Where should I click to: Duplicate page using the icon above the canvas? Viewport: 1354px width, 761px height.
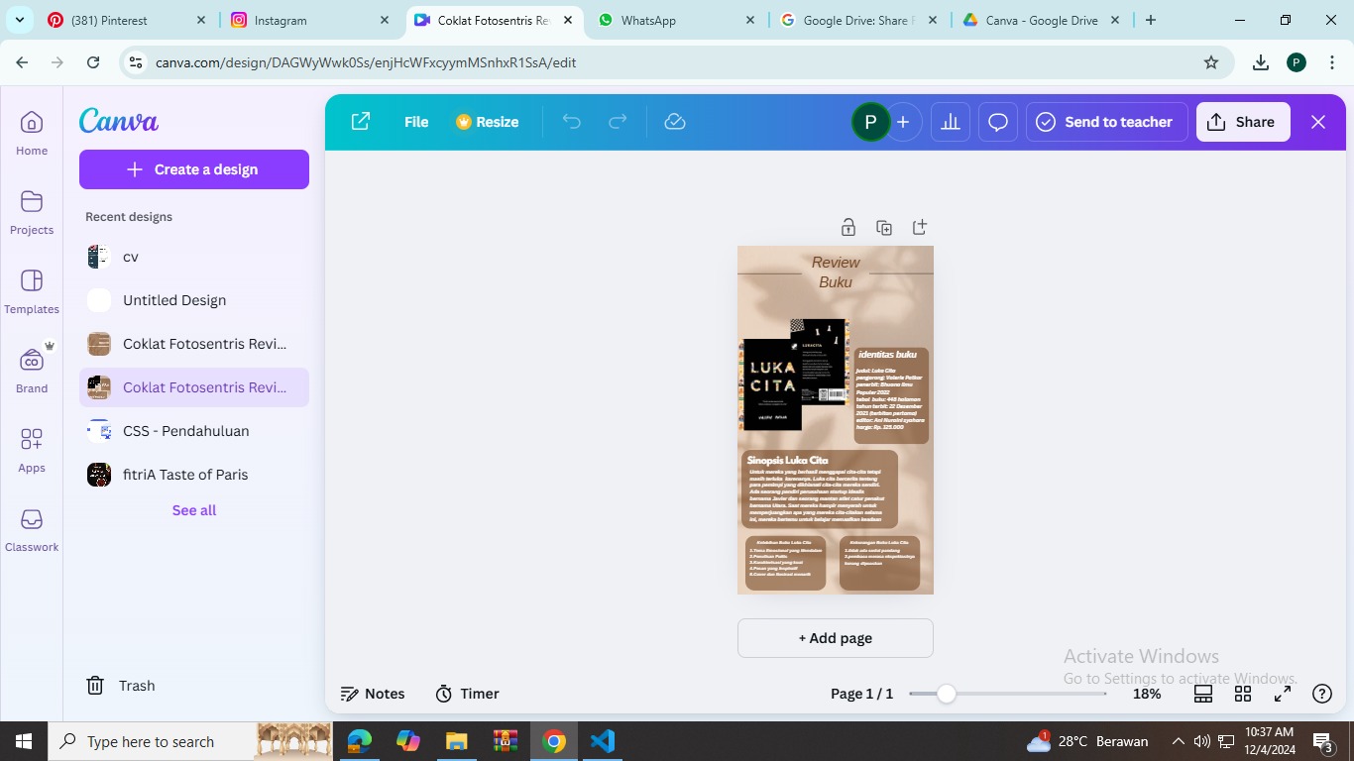click(x=884, y=228)
